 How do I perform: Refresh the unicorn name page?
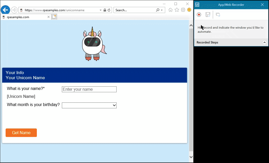109,10
